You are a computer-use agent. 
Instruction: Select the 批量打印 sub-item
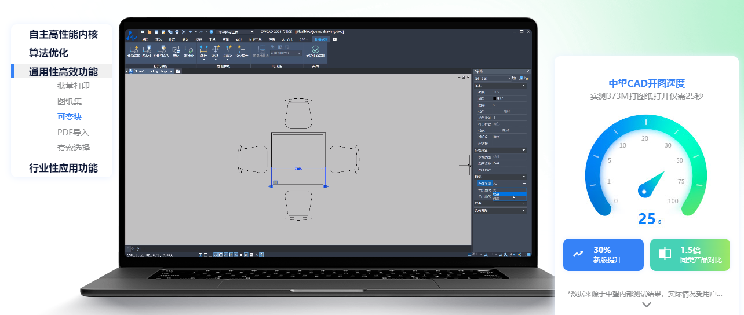pyautogui.click(x=74, y=86)
